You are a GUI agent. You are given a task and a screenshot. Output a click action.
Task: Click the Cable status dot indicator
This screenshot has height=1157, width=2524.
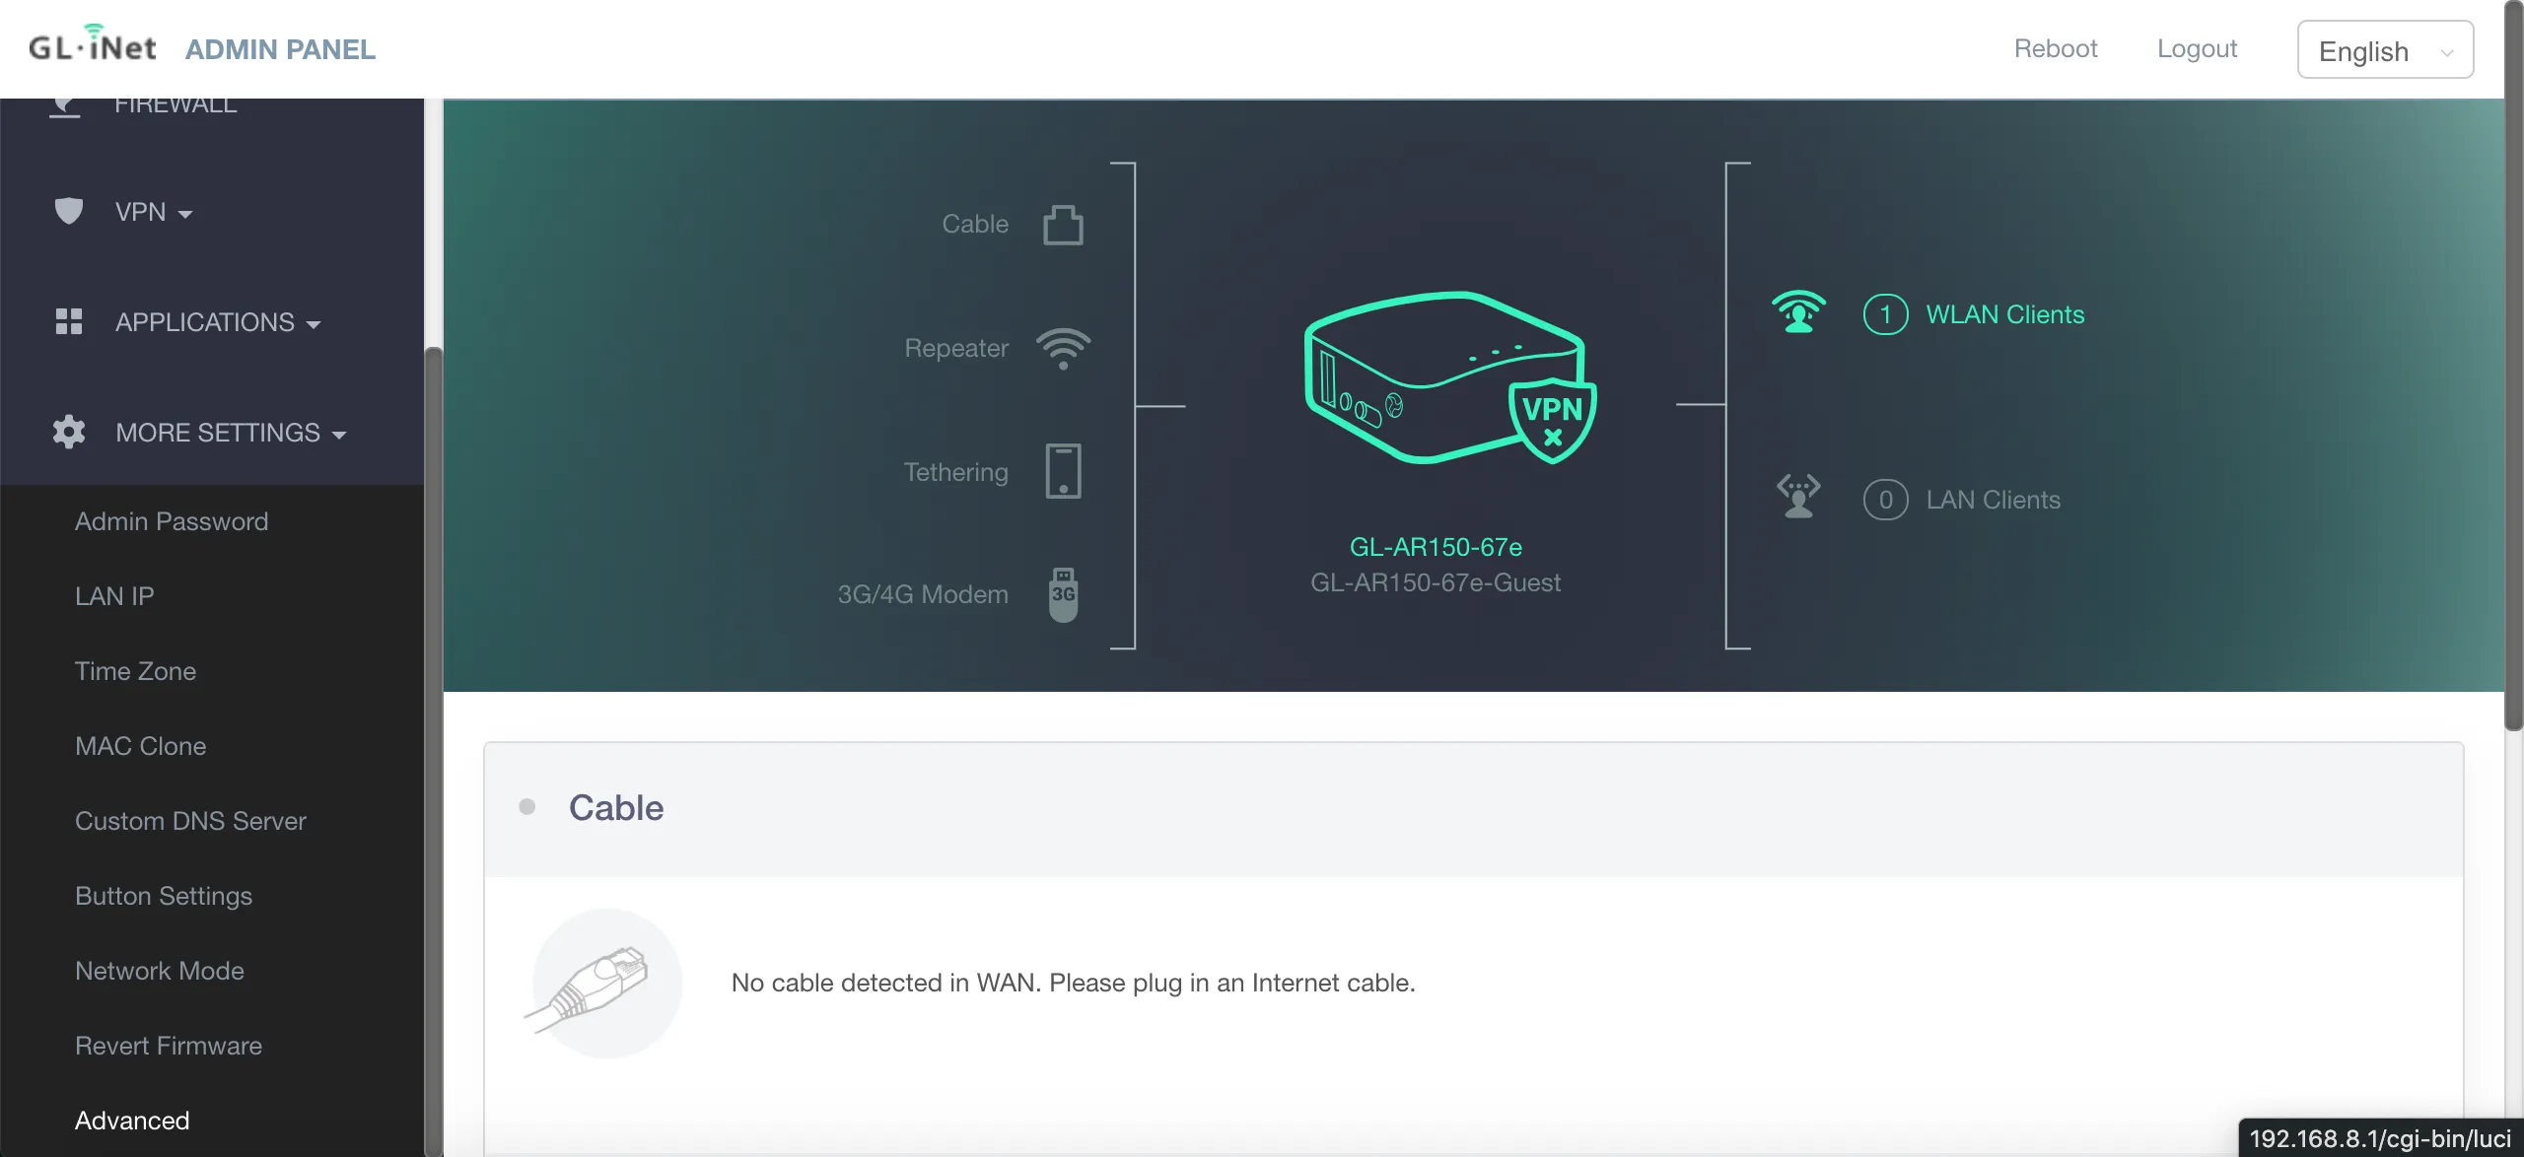pyautogui.click(x=527, y=807)
